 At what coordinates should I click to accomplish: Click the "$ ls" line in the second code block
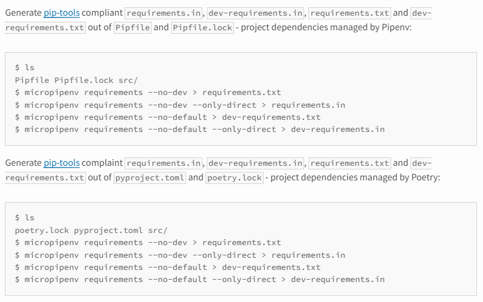coord(25,218)
